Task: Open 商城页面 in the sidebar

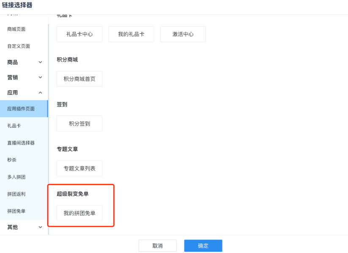Action: (x=16, y=29)
